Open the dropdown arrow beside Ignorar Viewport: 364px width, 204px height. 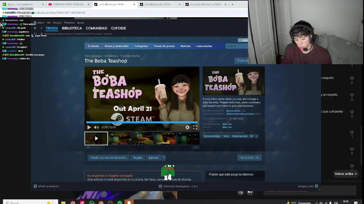(x=164, y=158)
